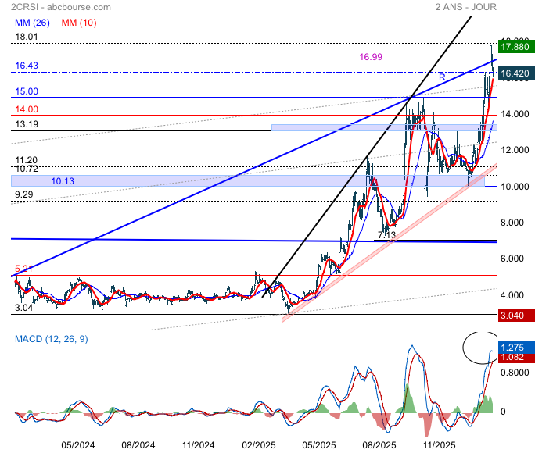Click the 10.000 price axis value
The image size is (535, 453).
[x=515, y=187]
